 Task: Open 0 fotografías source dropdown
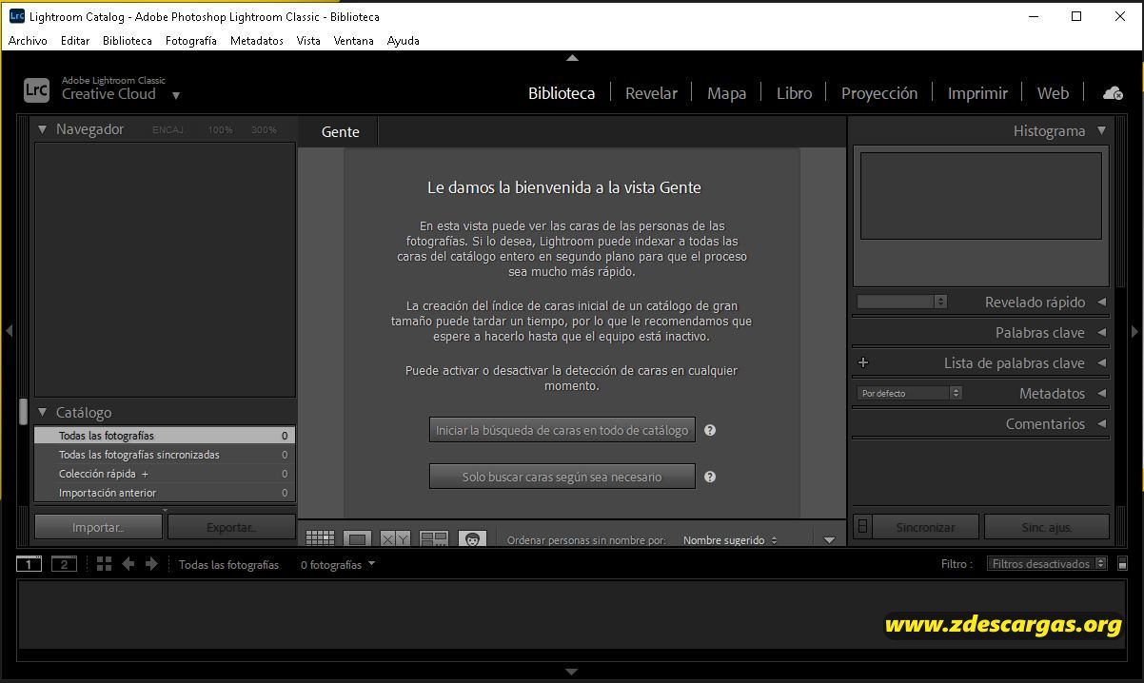click(338, 564)
